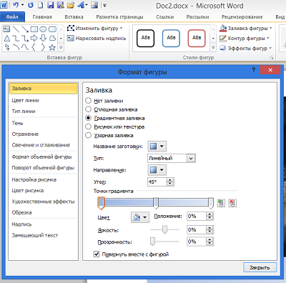The width and height of the screenshot is (286, 283).
Task: Switch to the 'Вставка' ribbon tab
Action: pos(74,17)
